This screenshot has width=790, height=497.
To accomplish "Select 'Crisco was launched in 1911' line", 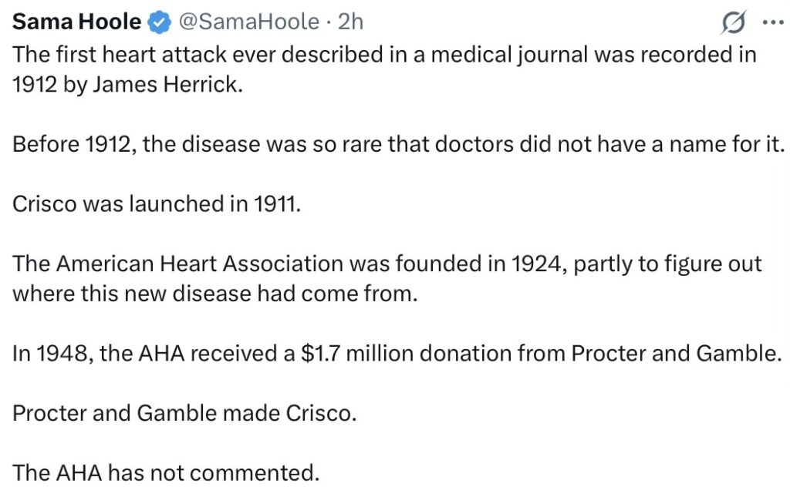I will 155,204.
